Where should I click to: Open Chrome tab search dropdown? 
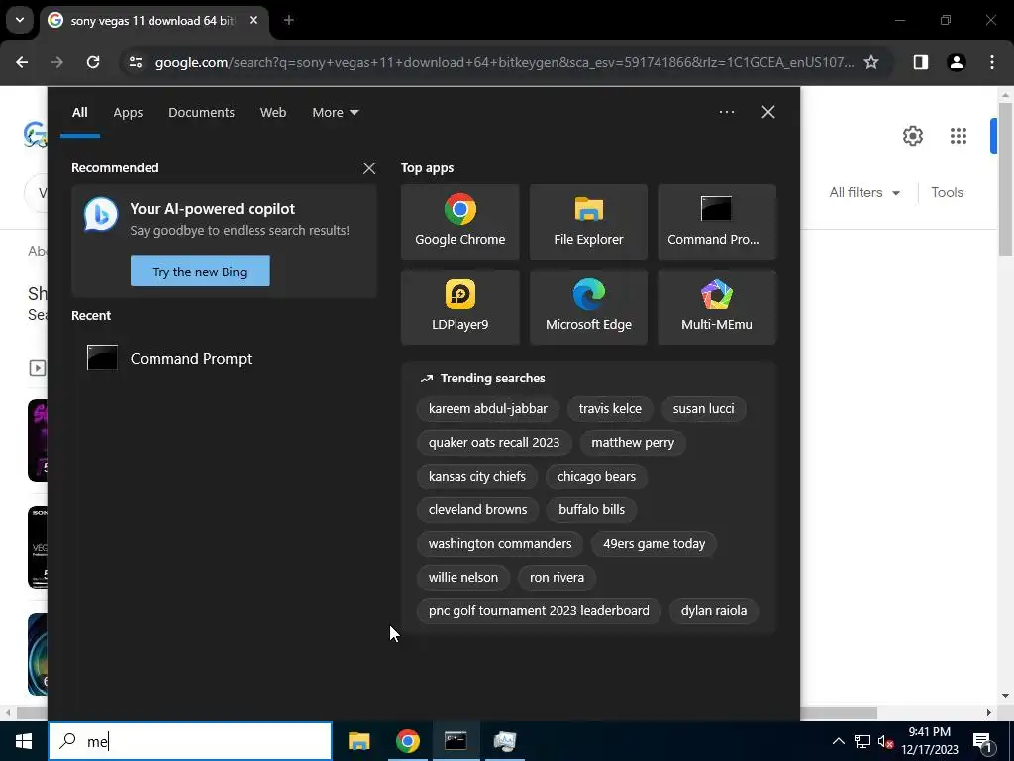(20, 20)
